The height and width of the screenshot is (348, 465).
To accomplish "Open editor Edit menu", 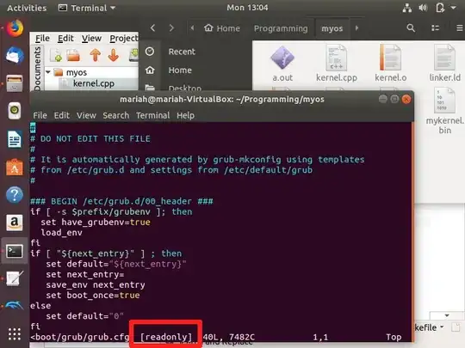I will point(65,39).
